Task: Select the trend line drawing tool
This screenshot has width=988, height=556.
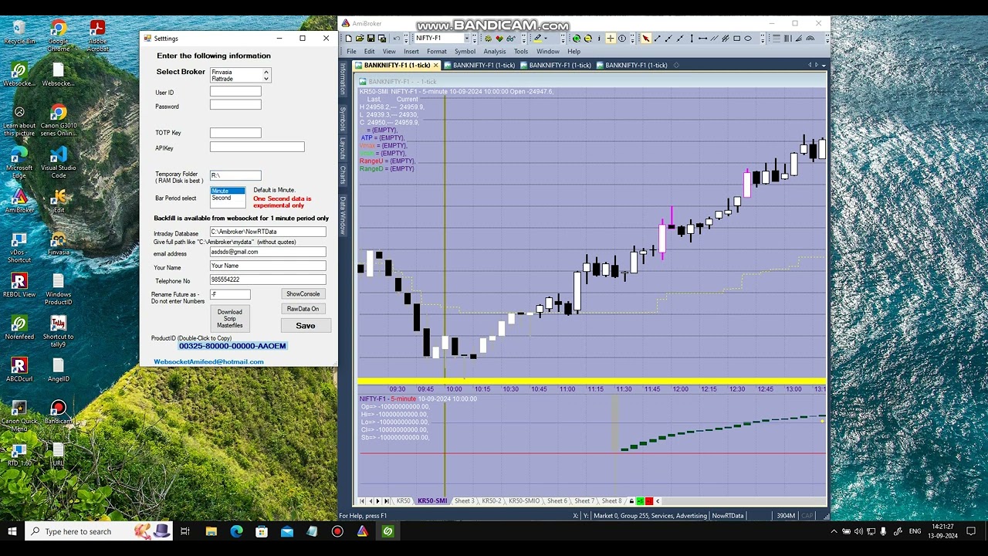Action: point(657,38)
